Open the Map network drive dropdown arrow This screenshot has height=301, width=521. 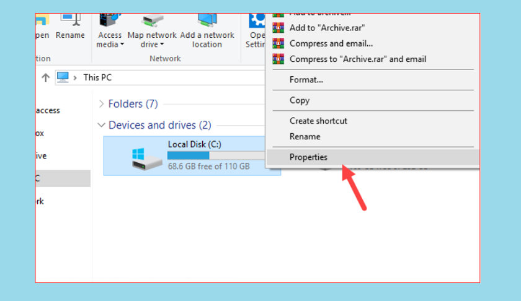click(x=162, y=44)
